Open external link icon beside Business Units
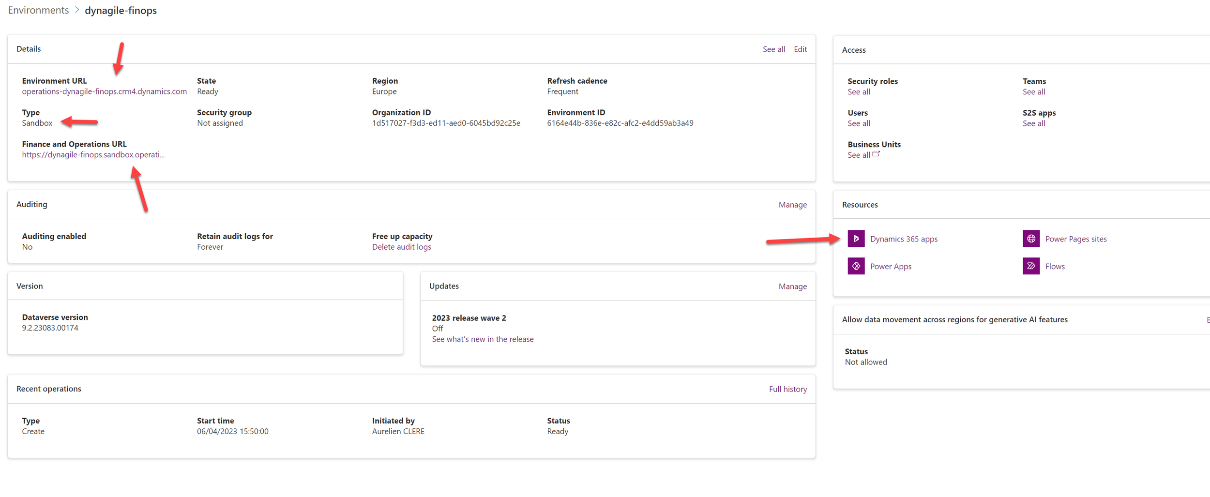The image size is (1210, 497). coord(876,154)
